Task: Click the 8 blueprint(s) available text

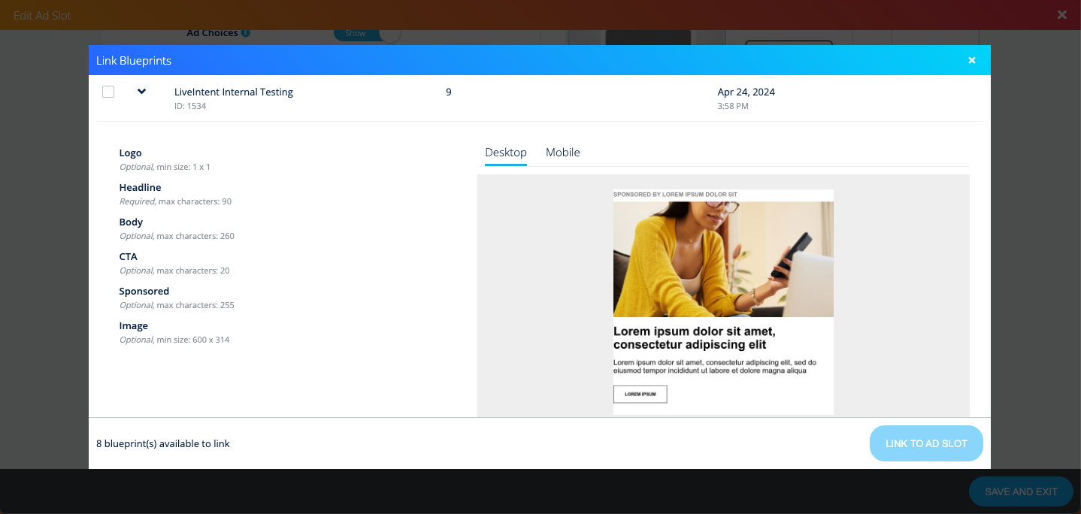Action: pyautogui.click(x=163, y=443)
